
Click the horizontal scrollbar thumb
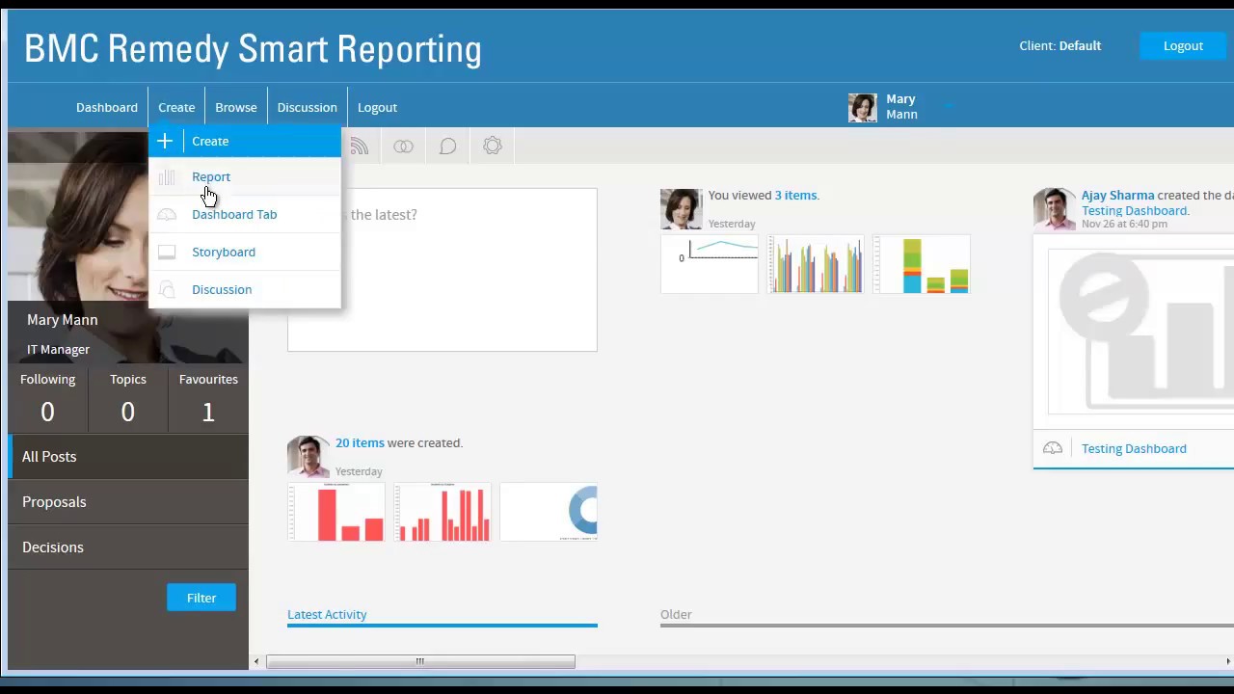coord(420,661)
